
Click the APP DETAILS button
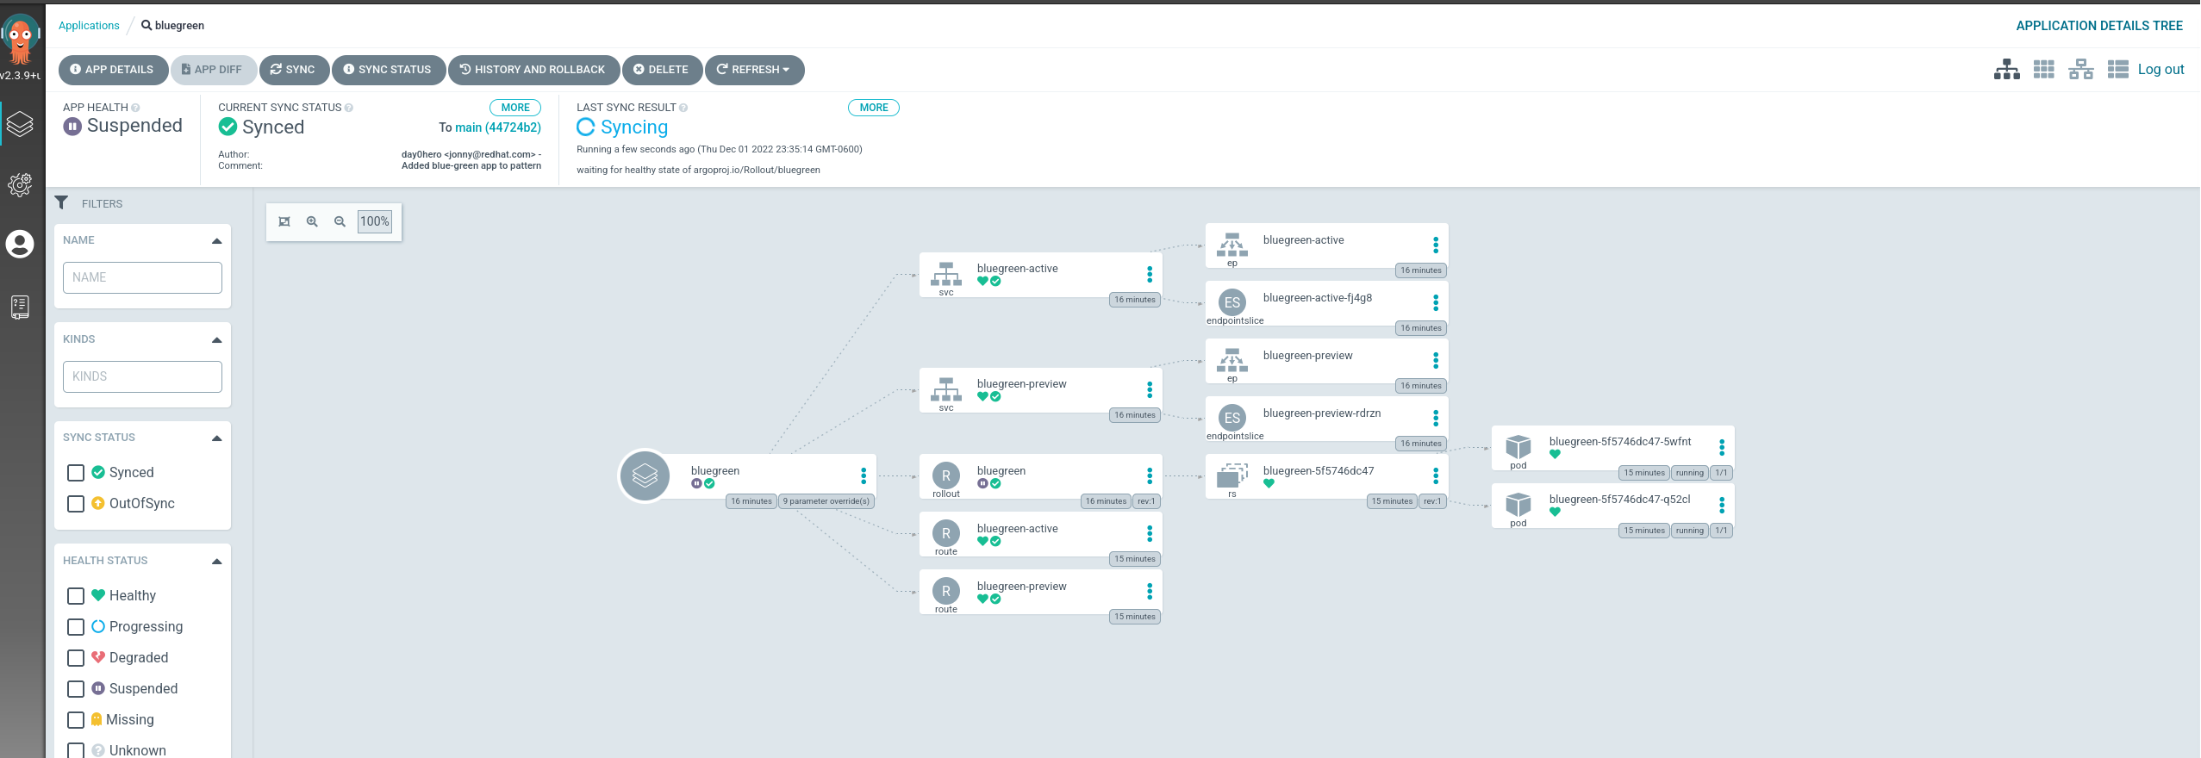coord(113,70)
